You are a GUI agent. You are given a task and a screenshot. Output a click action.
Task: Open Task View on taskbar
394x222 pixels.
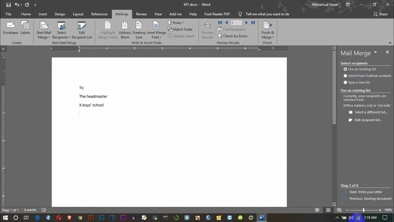pyautogui.click(x=26, y=218)
